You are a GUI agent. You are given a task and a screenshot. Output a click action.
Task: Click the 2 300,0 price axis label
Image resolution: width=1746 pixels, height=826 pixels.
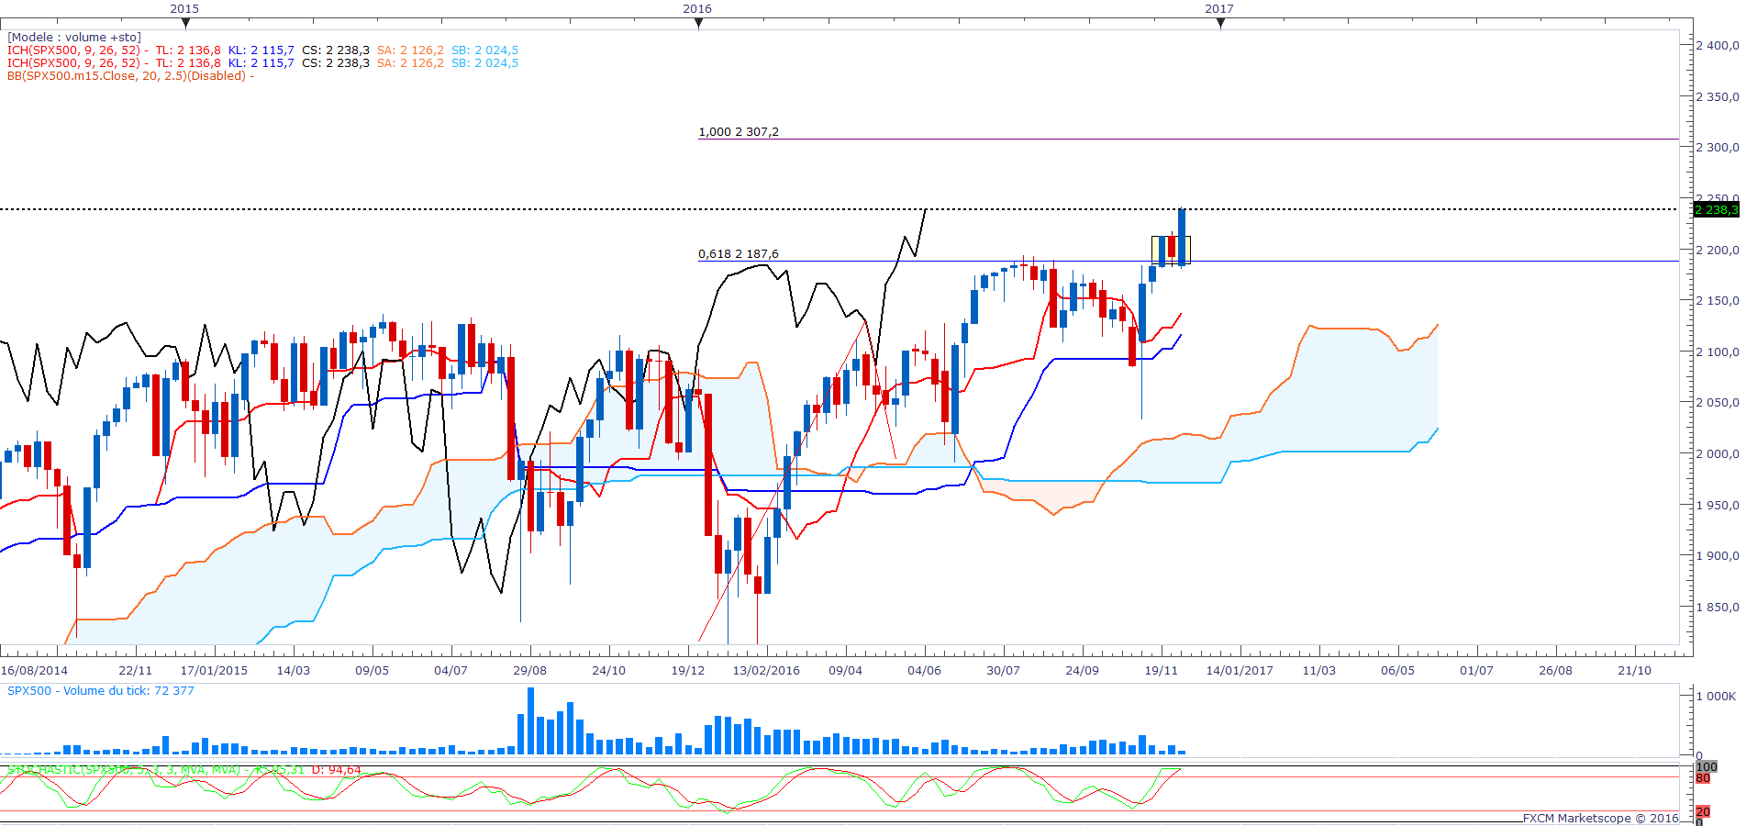point(1717,147)
